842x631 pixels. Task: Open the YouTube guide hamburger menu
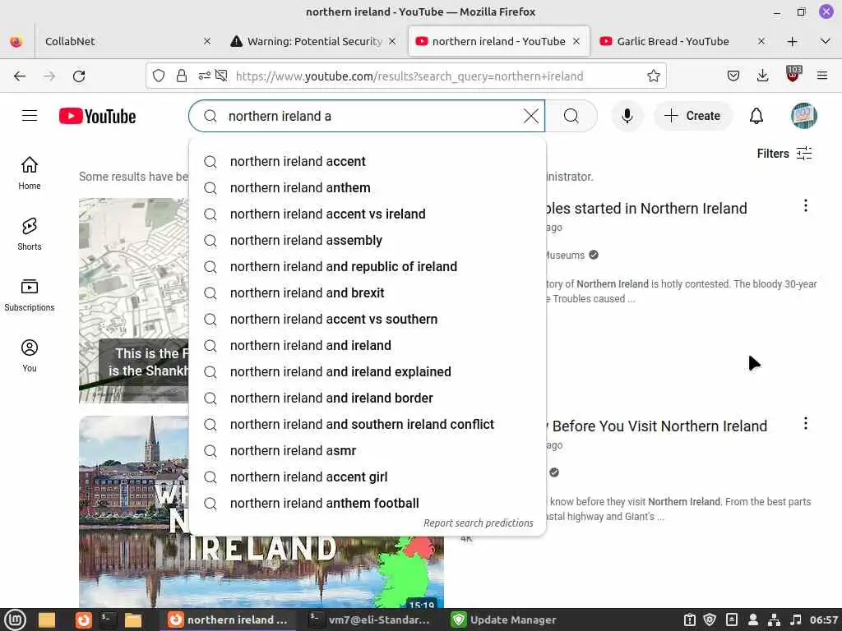[x=30, y=116]
